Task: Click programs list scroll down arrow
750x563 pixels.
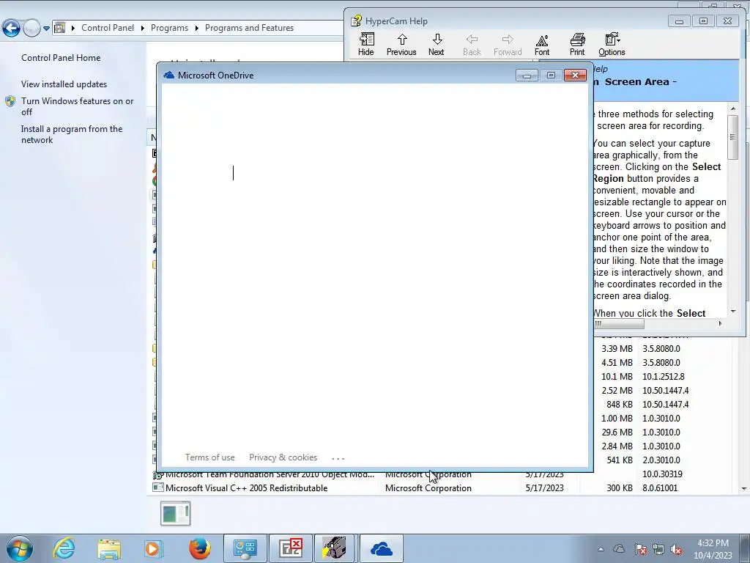Action: coord(744,489)
